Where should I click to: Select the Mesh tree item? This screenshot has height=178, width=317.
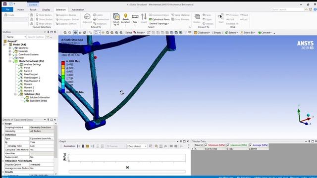tap(21, 58)
